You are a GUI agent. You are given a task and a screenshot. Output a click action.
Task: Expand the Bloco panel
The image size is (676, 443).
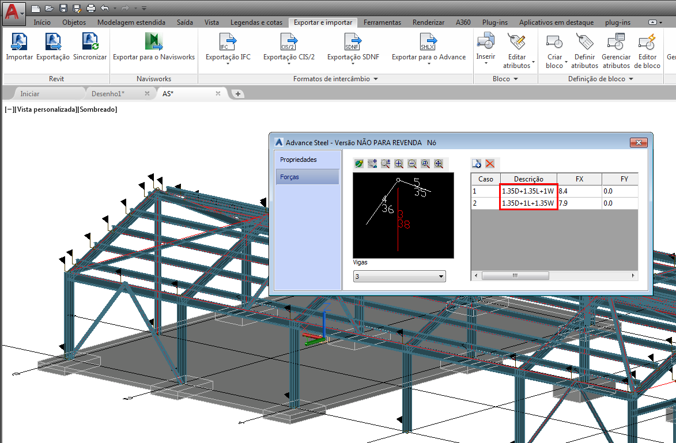click(x=516, y=79)
